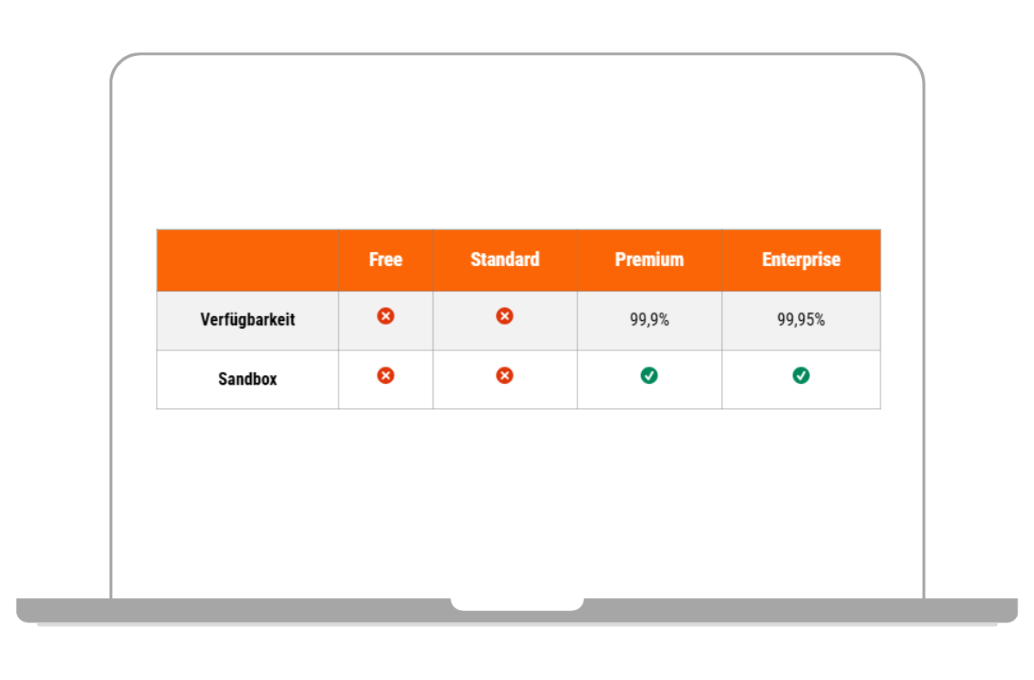The height and width of the screenshot is (680, 1034).
Task: Choose the Premium plan column header
Action: (x=650, y=260)
